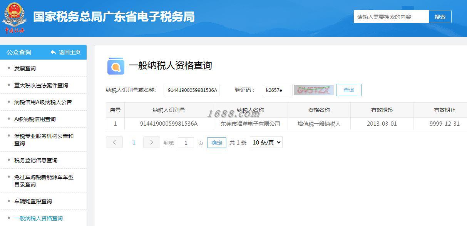Click the return arrow icon beside 返回主页
The height and width of the screenshot is (226, 467).
pos(53,52)
